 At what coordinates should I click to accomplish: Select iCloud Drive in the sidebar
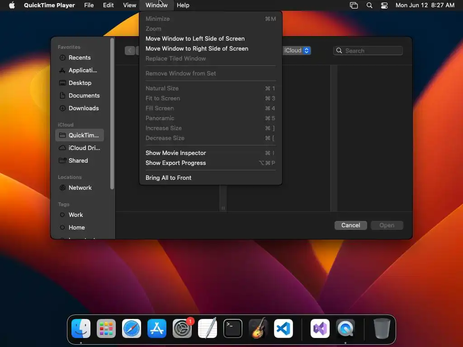[x=80, y=148]
